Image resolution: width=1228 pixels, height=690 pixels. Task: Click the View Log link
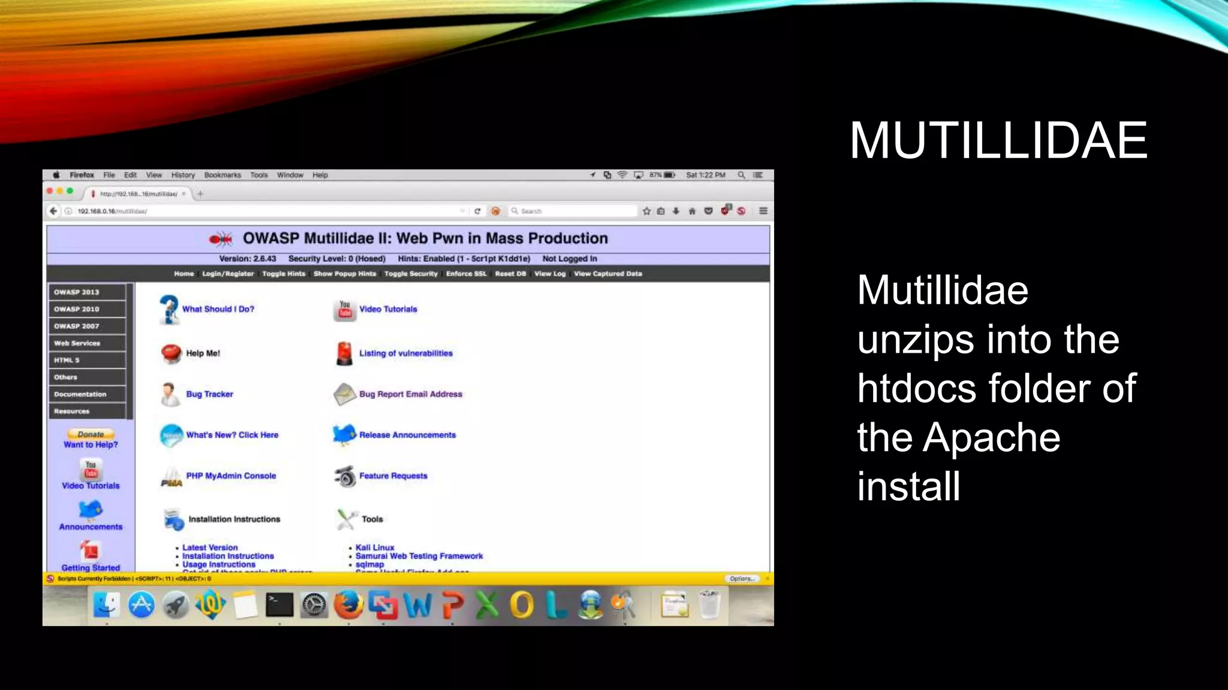click(550, 274)
